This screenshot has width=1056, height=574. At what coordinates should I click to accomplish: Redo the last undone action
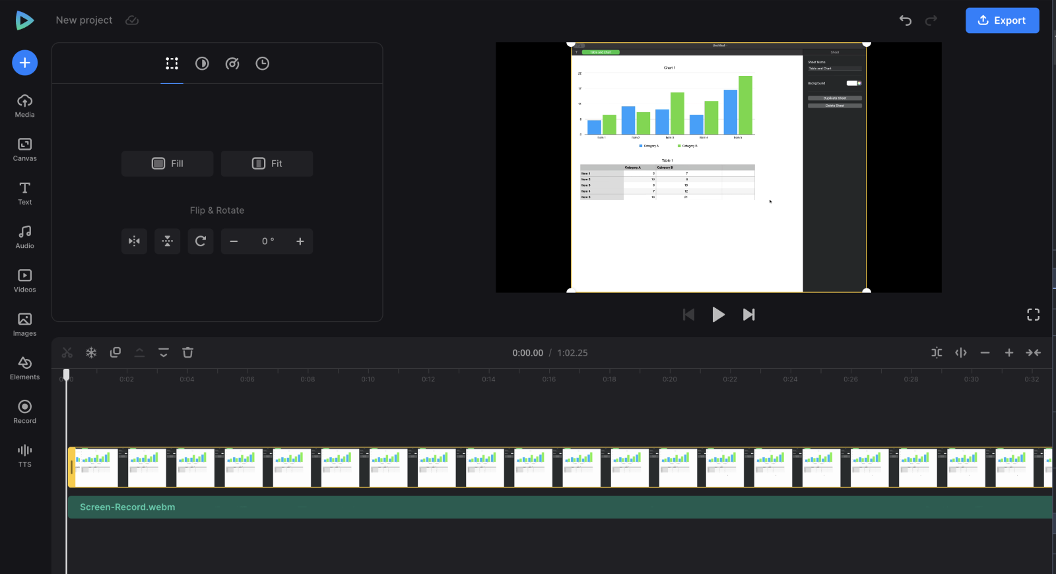[x=931, y=20]
